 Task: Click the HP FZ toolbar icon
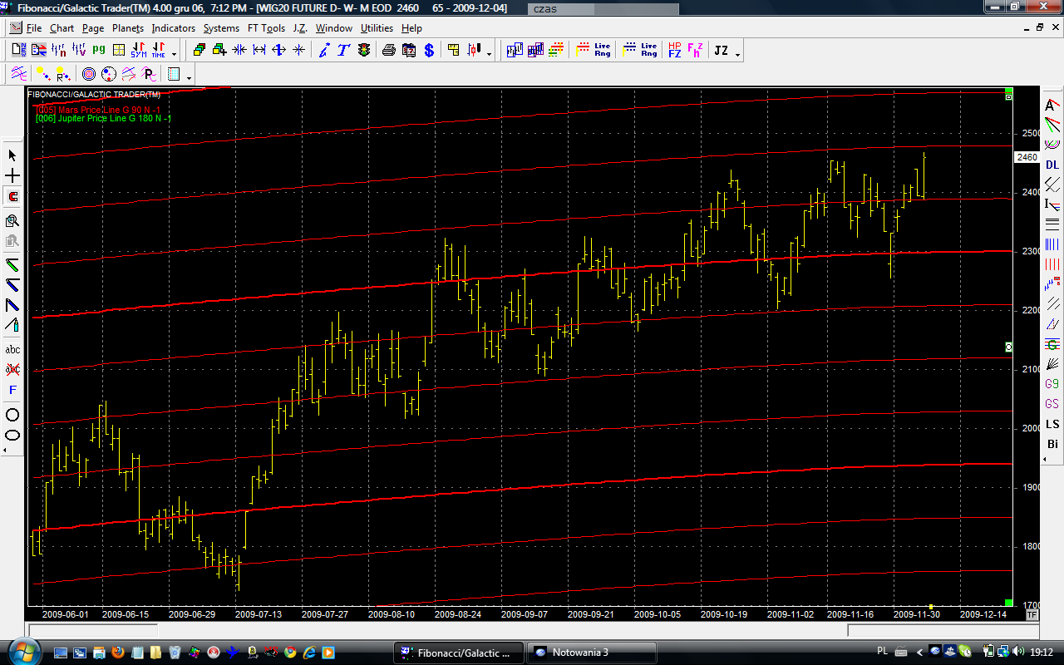[x=674, y=51]
